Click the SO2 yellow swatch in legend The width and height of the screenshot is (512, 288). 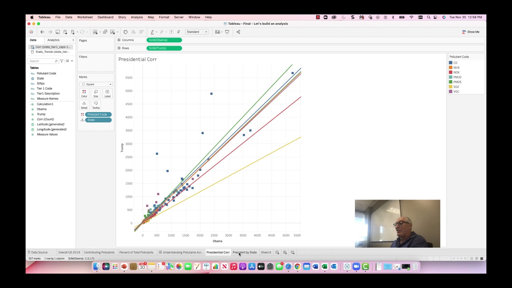click(450, 87)
